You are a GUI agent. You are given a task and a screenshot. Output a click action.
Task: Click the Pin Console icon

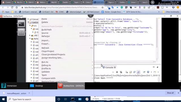tap(144, 72)
